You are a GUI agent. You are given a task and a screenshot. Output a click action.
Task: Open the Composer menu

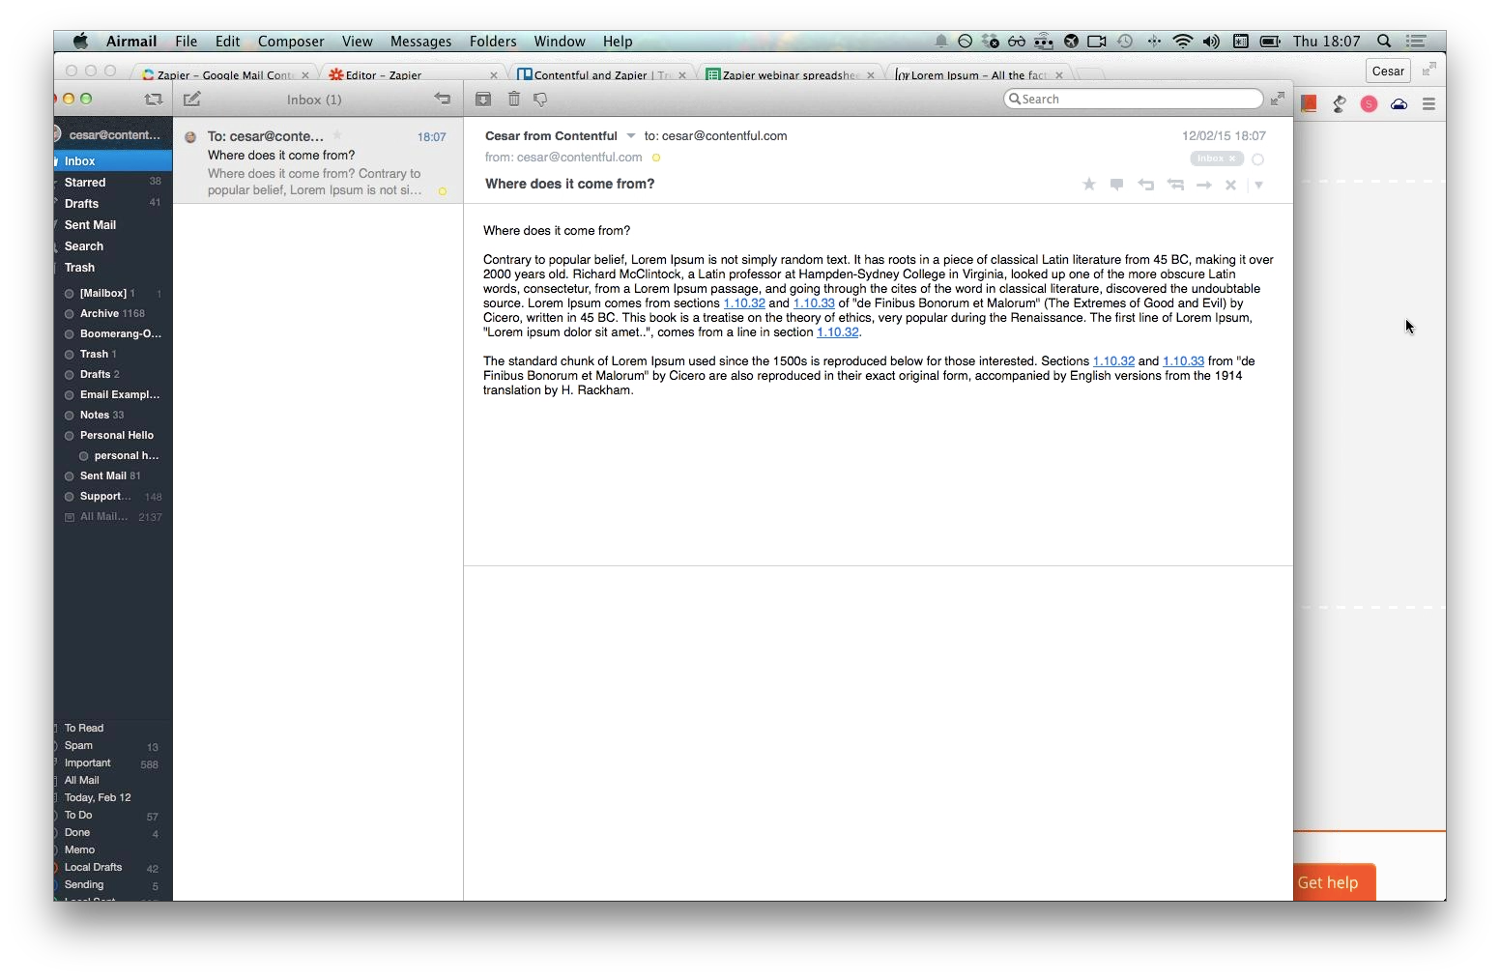point(291,42)
